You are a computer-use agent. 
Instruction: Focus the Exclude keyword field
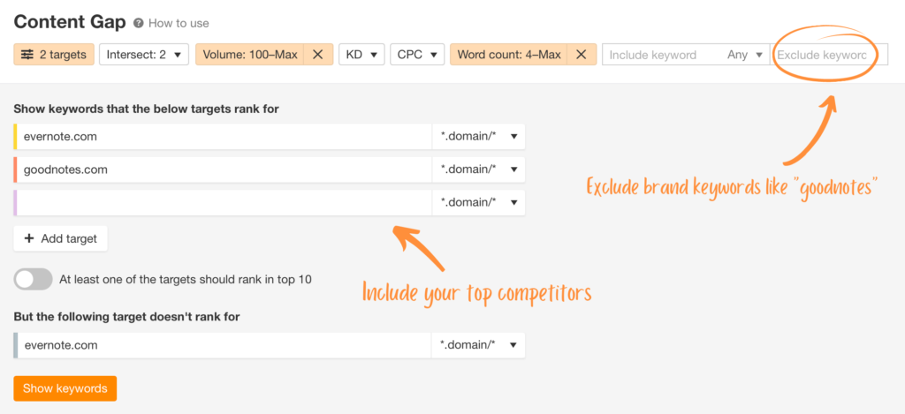click(x=829, y=55)
